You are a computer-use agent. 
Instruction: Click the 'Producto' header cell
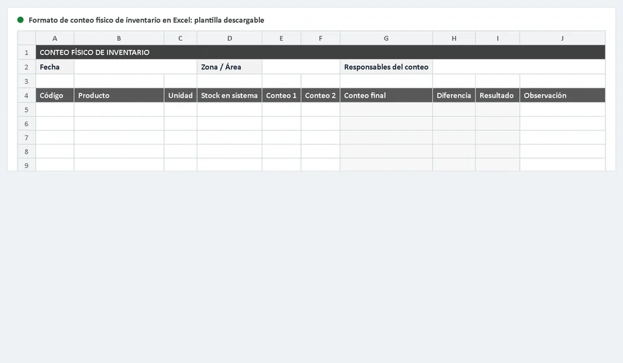(x=119, y=95)
